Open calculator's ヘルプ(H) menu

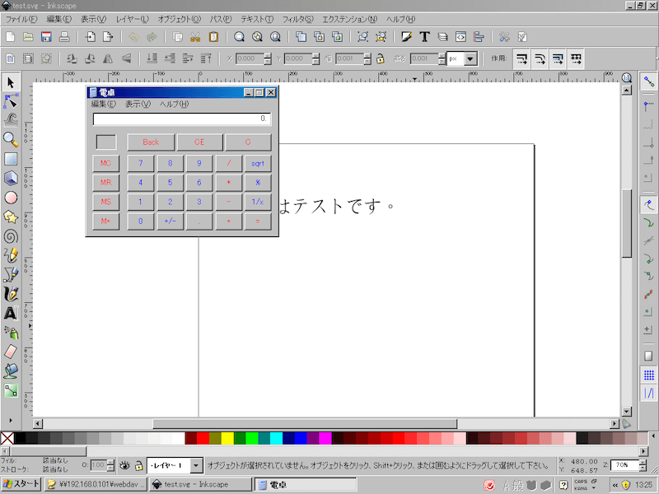point(174,104)
